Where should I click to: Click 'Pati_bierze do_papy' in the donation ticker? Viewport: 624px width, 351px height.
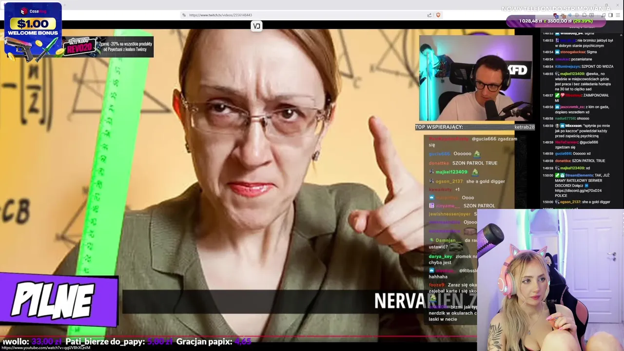[x=105, y=342]
